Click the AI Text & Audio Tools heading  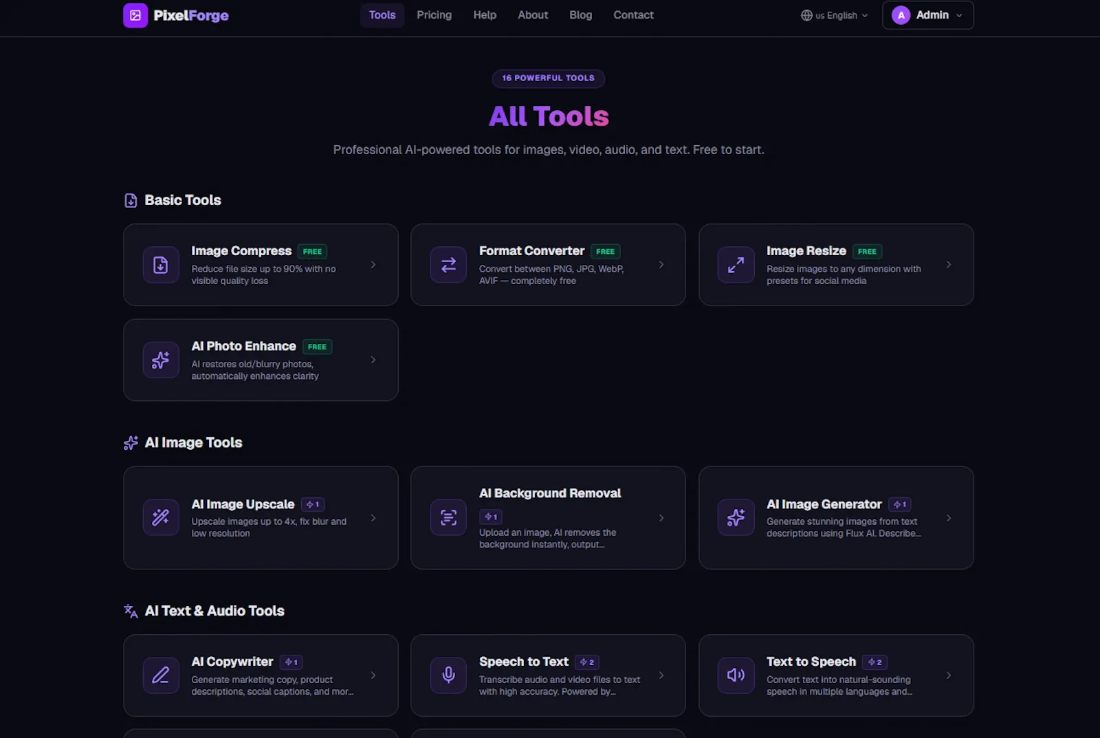pyautogui.click(x=214, y=611)
